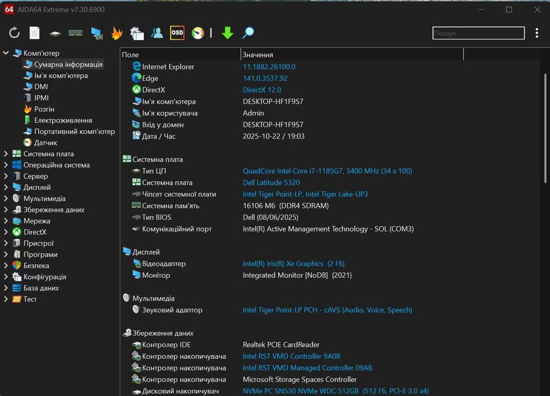Expand the Мультимедіа tree node
Image resolution: width=550 pixels, height=396 pixels.
(6, 199)
